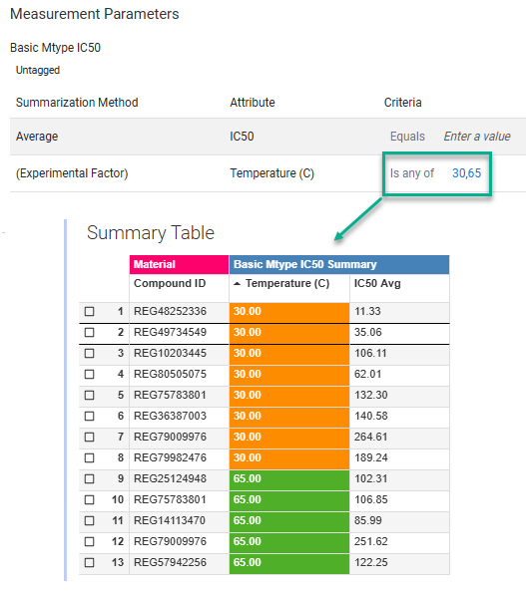Image resolution: width=526 pixels, height=595 pixels.
Task: Click the orange 30.00 cell in row 2
Action: (x=289, y=333)
